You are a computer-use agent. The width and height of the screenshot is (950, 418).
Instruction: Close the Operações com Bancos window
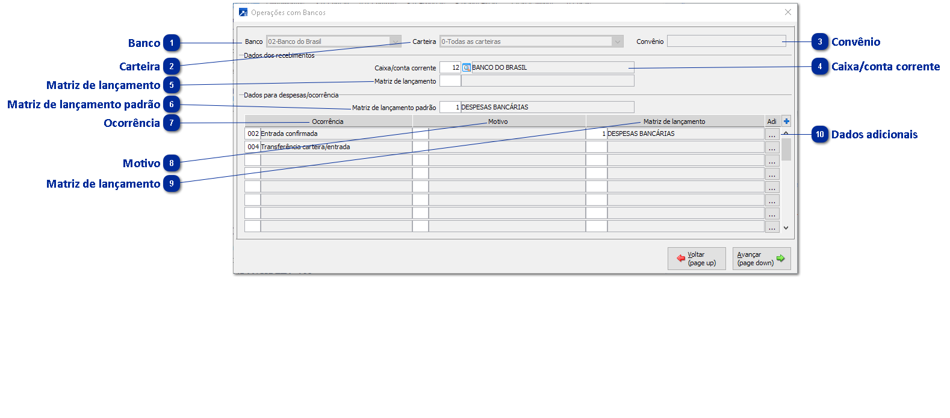[787, 12]
